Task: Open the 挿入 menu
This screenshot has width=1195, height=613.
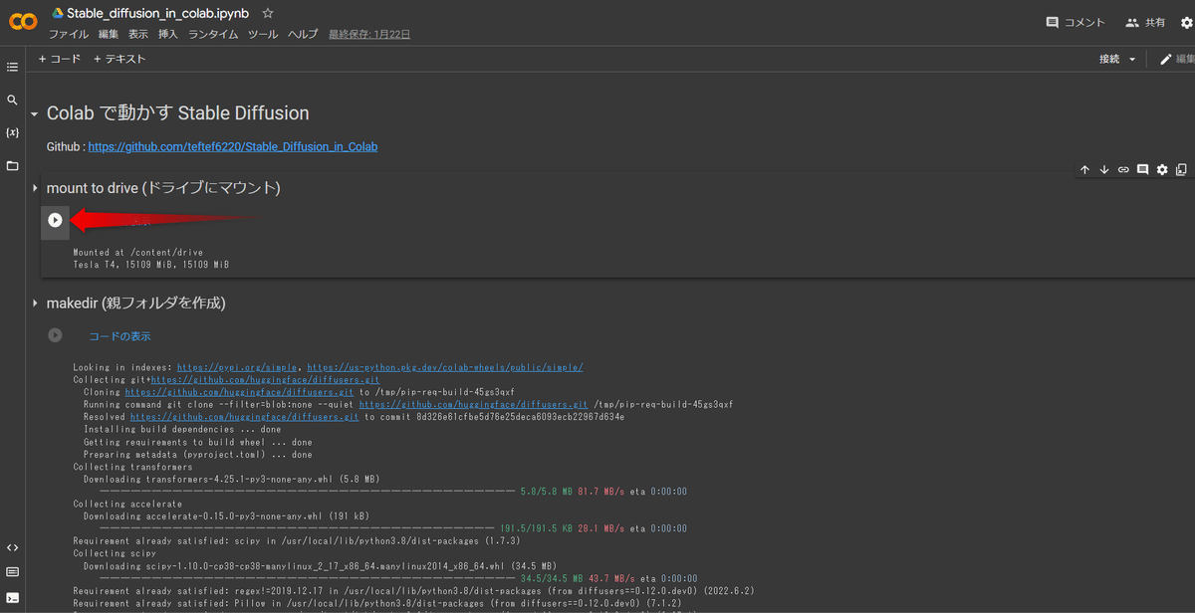Action: pos(168,34)
